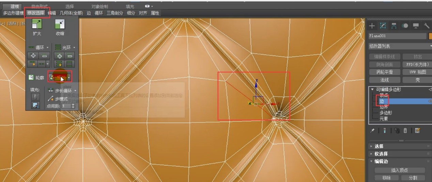Image resolution: width=432 pixels, height=182 pixels.
Task: Click the minus button under 光环
Action: [x=70, y=56]
